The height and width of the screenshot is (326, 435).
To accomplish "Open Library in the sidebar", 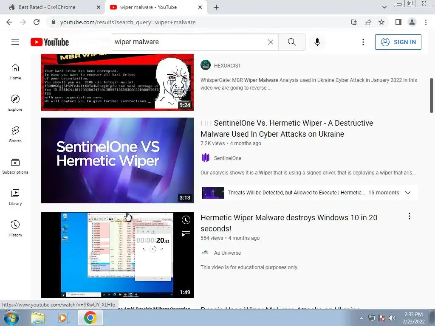I will [15, 197].
